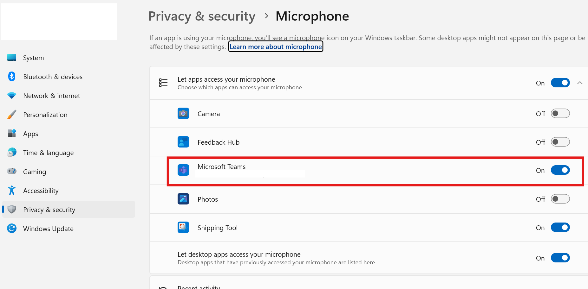This screenshot has width=588, height=289.
Task: Collapse the Let apps access microphone section
Action: coord(580,83)
